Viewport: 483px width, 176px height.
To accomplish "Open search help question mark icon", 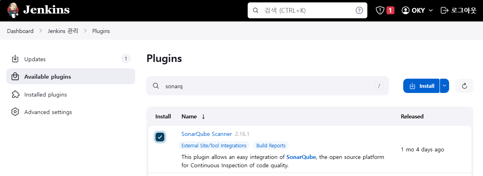I will coord(359,10).
